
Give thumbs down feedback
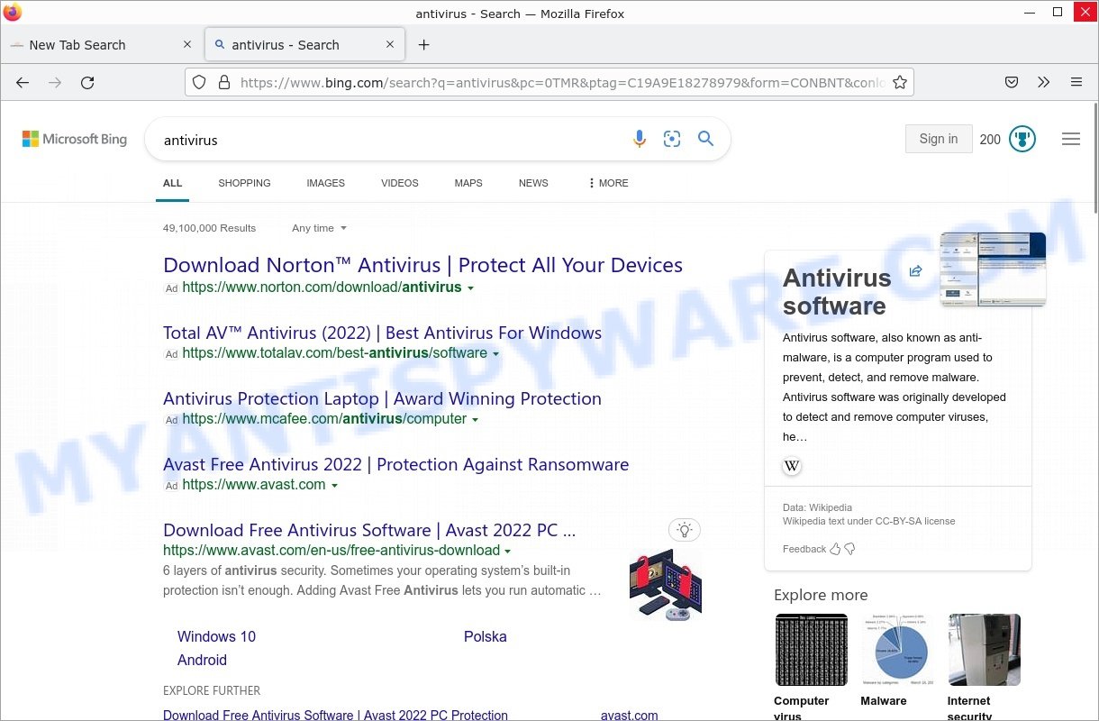(849, 549)
